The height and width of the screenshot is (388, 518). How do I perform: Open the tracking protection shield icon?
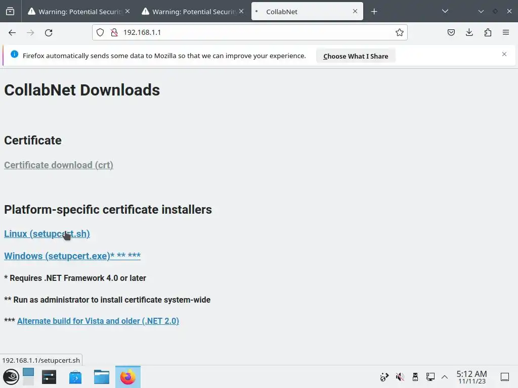point(100,32)
